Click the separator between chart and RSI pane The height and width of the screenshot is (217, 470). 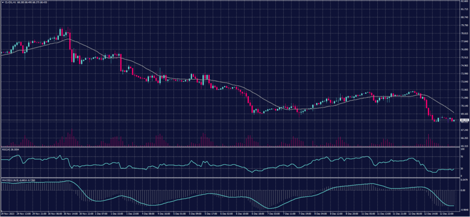229,147
